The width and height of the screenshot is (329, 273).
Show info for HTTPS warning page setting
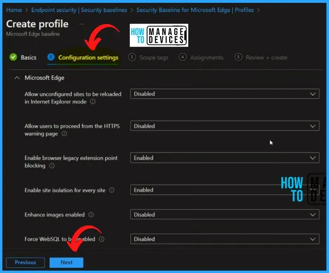coord(64,134)
